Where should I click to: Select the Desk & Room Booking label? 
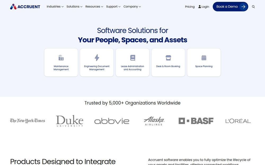point(168,66)
